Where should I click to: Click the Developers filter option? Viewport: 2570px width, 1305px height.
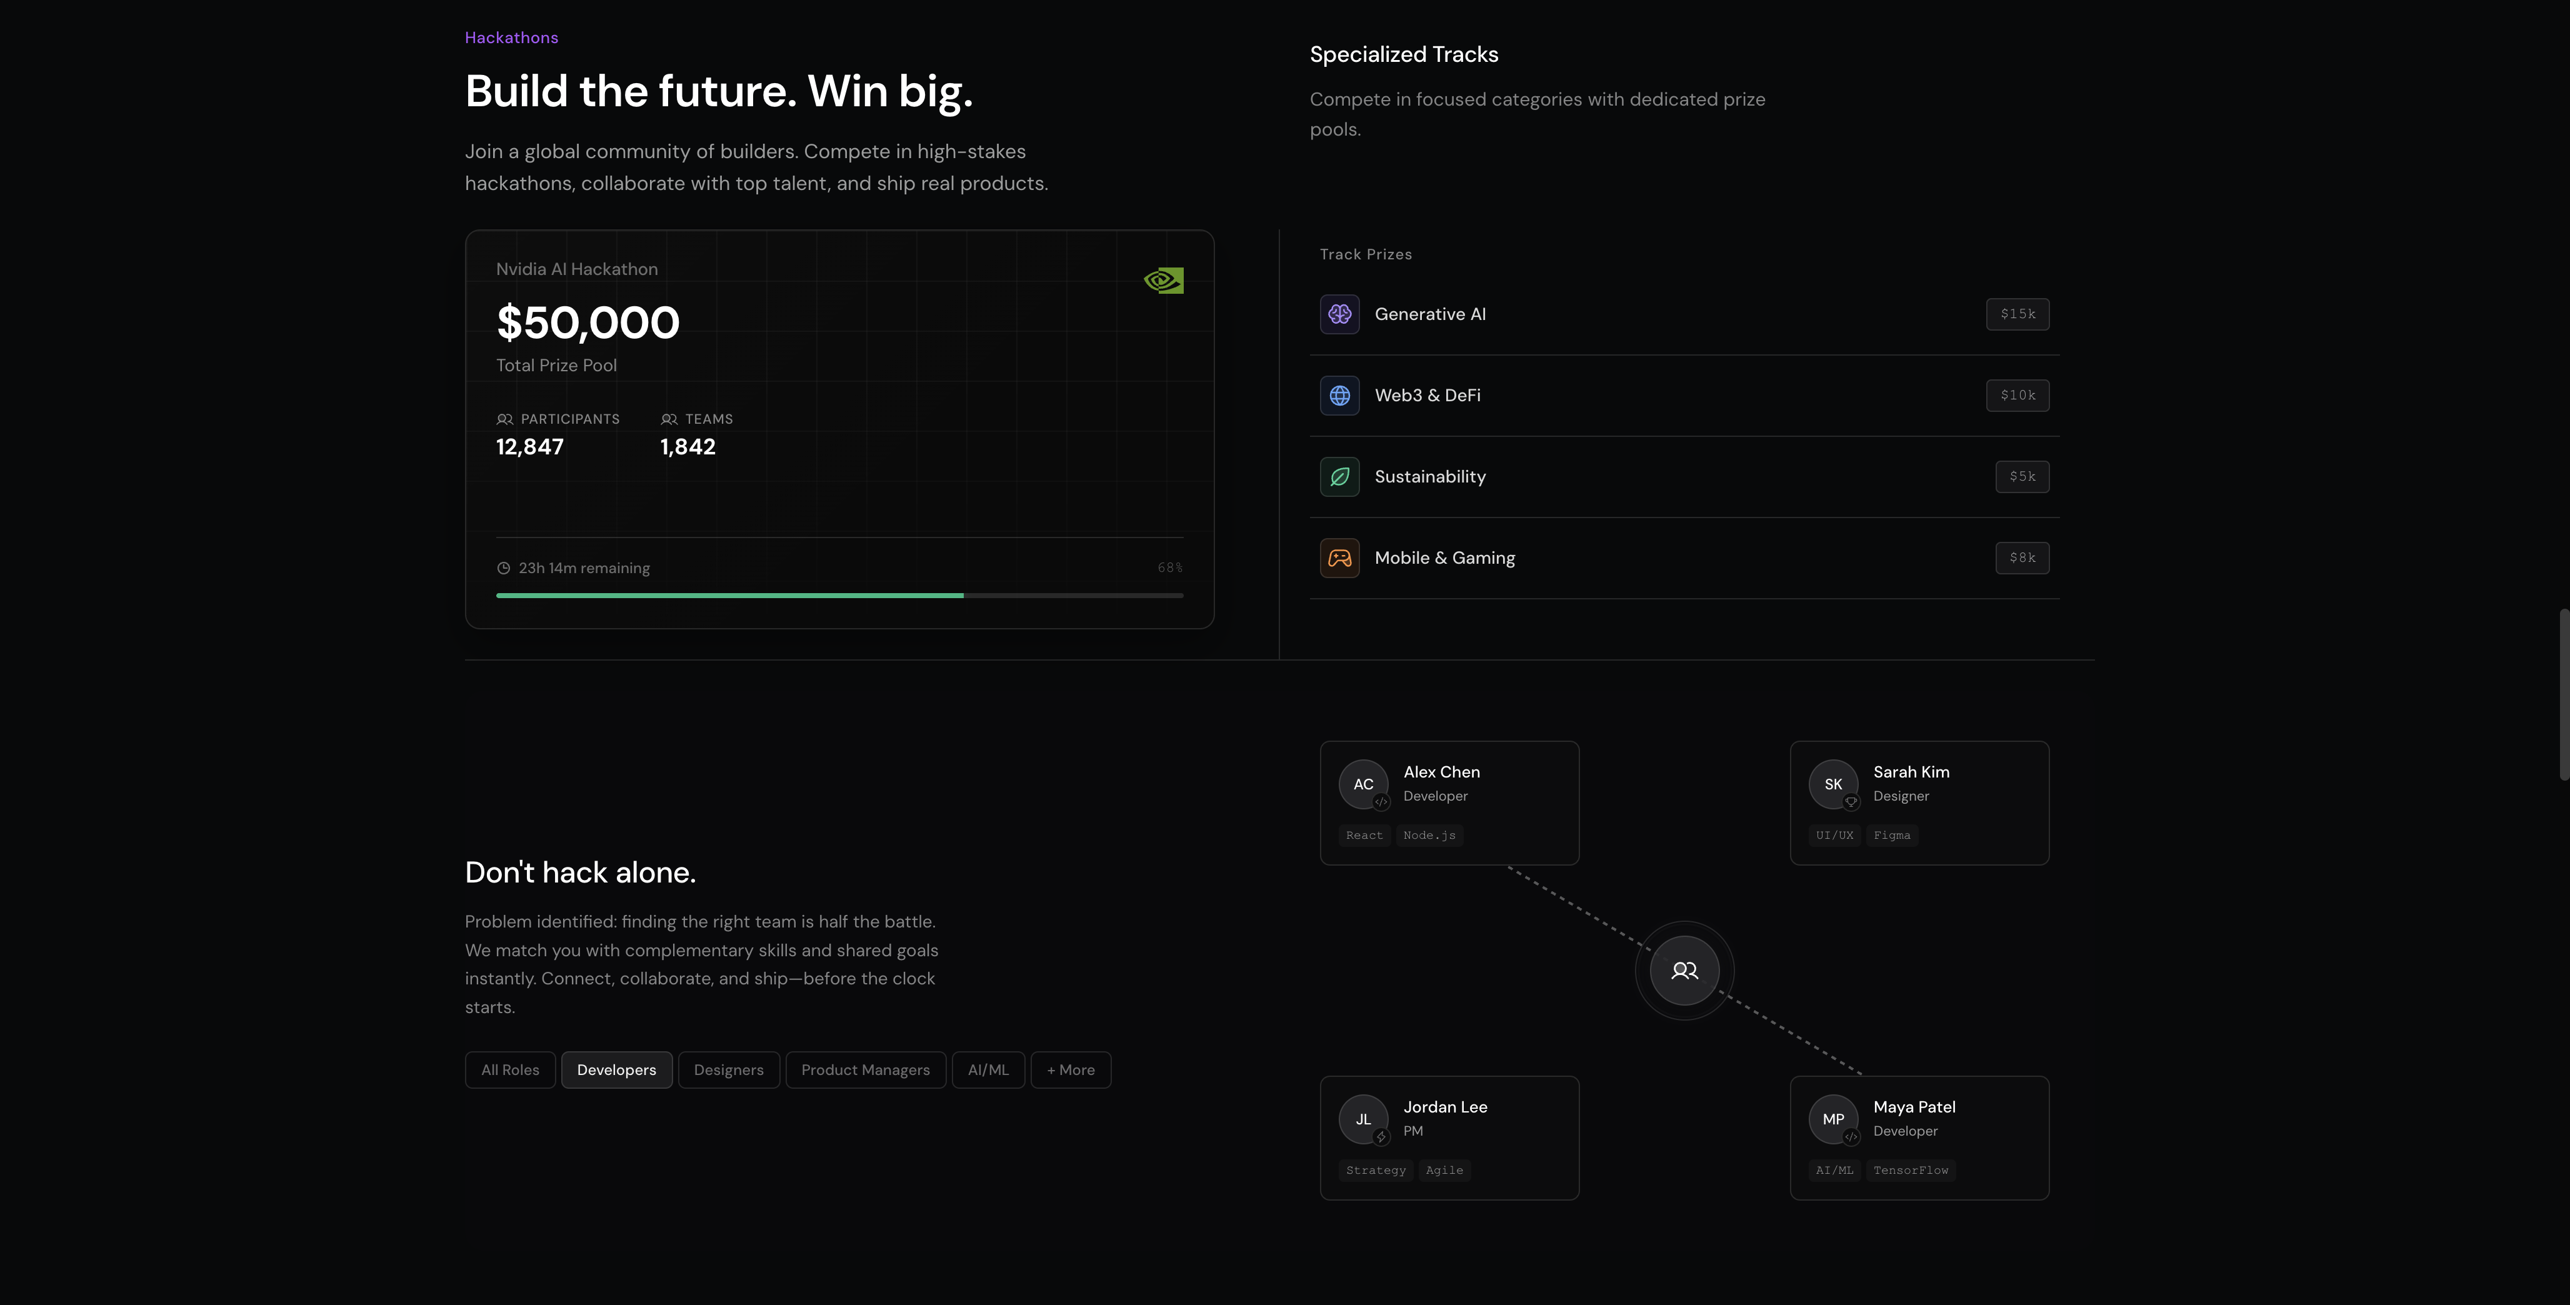point(616,1069)
